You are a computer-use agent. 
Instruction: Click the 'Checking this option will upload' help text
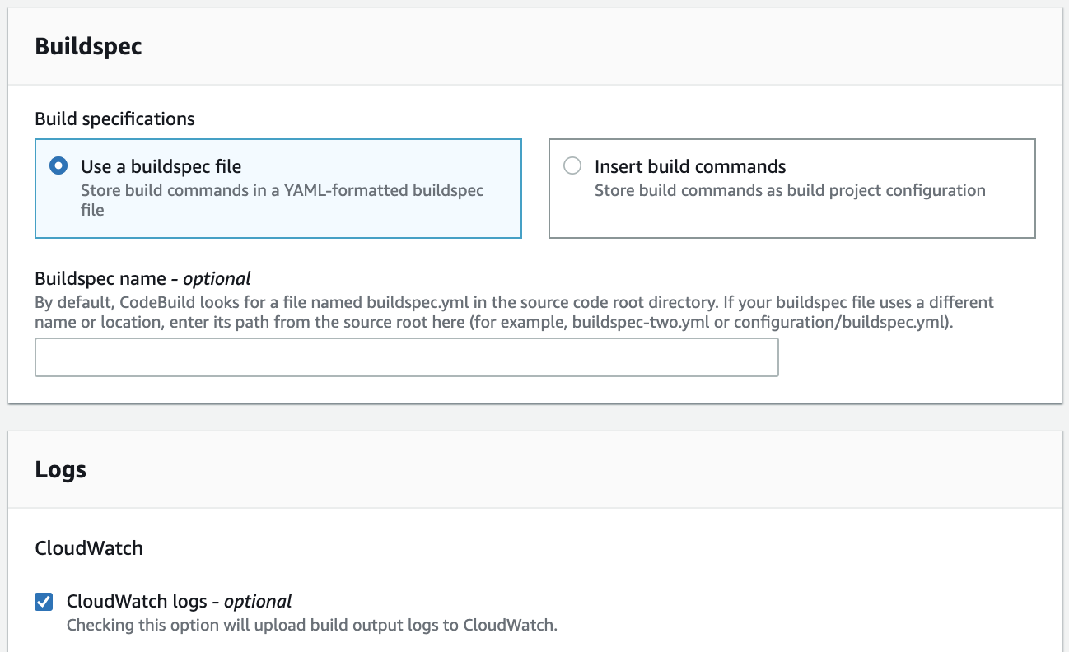point(311,625)
